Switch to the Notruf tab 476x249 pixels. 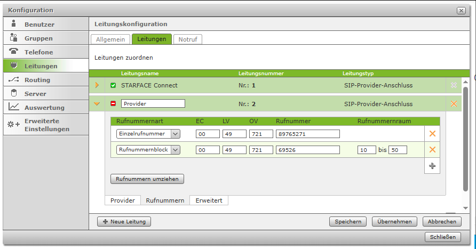coord(187,39)
